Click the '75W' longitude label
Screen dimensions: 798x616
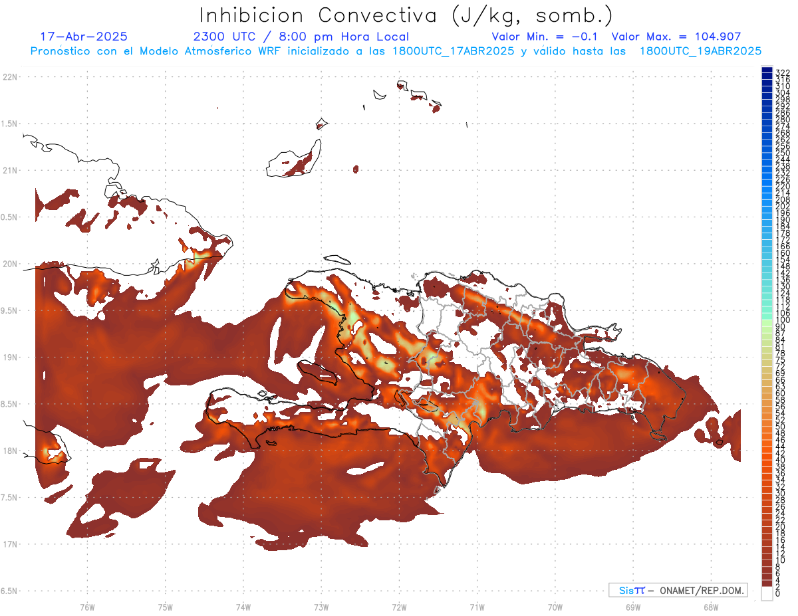tap(165, 607)
